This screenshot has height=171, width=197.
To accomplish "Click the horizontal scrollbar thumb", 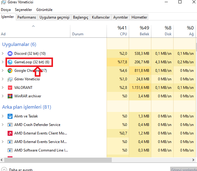I will pyautogui.click(x=58, y=160).
